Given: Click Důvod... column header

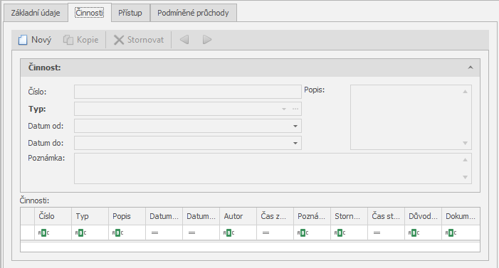Looking at the screenshot, I should [424, 216].
